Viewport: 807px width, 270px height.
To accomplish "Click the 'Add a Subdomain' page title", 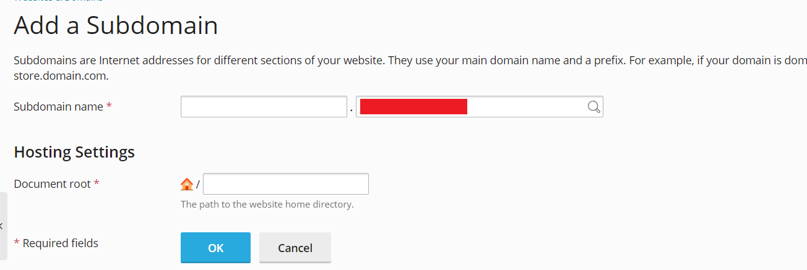I will pos(116,26).
